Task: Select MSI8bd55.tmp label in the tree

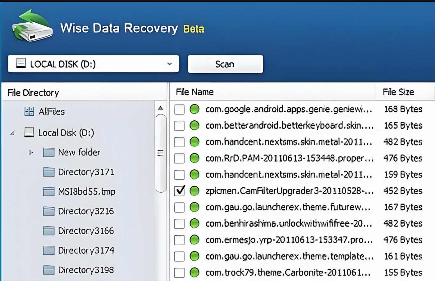Action: pos(87,192)
